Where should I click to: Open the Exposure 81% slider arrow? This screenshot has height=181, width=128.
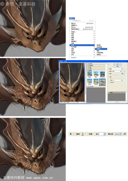point(120,134)
